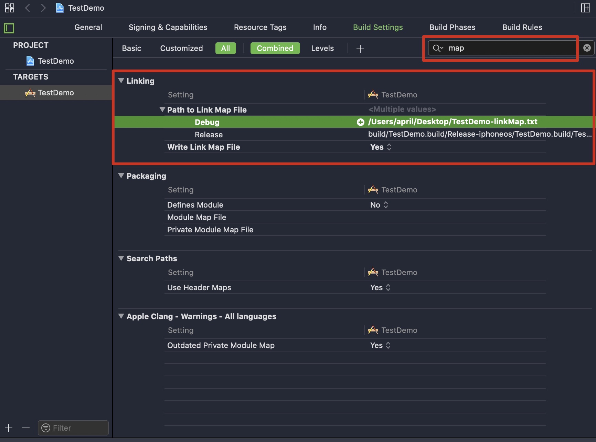The height and width of the screenshot is (442, 596).
Task: Click the TestDemo app icon in the Packaging column header
Action: coord(373,189)
